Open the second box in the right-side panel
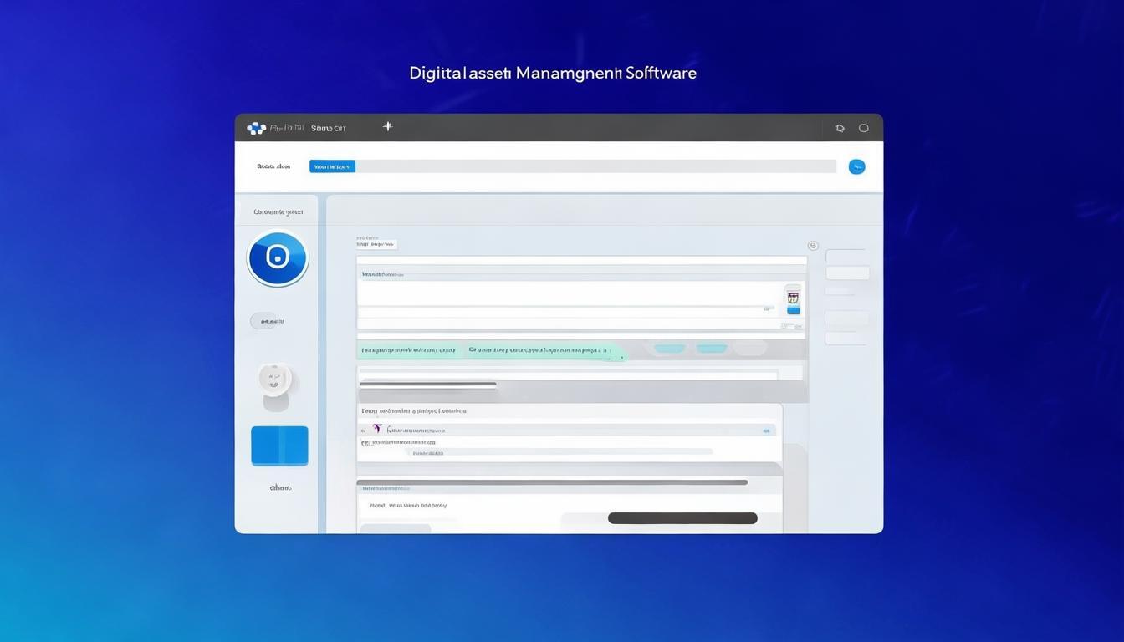The width and height of the screenshot is (1124, 642). pos(847,273)
